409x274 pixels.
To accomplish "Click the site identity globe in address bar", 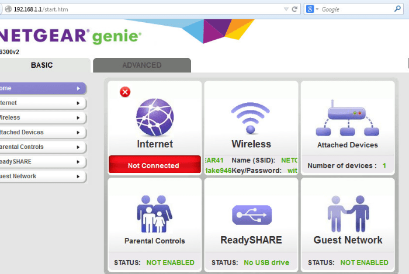I will tap(8, 9).
